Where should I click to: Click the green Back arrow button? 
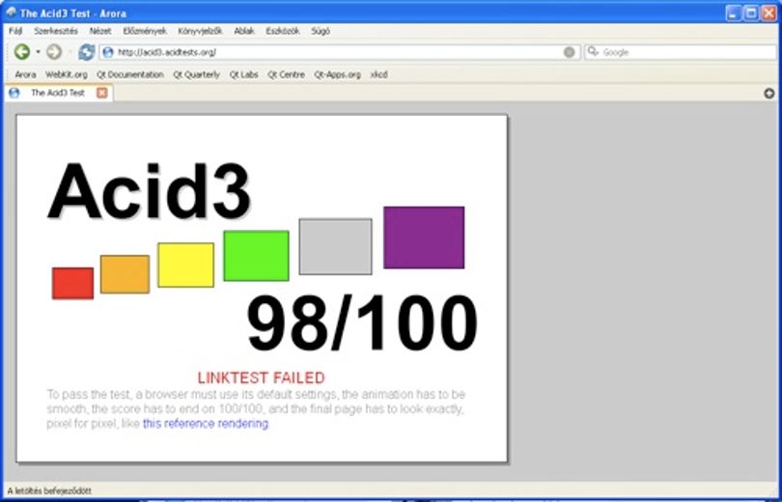tap(22, 52)
